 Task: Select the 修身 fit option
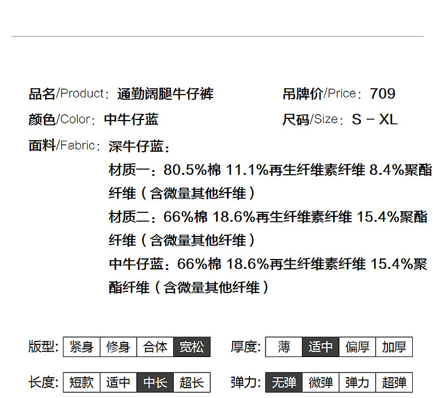coord(118,347)
